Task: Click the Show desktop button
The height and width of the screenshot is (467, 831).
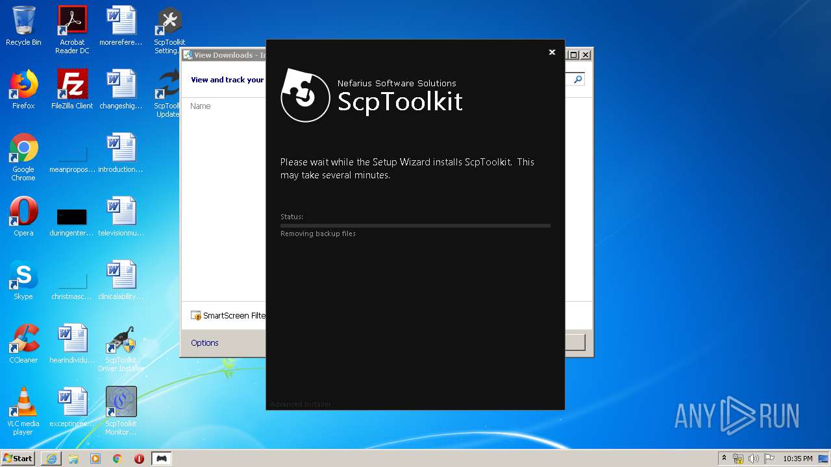Action: [825, 459]
